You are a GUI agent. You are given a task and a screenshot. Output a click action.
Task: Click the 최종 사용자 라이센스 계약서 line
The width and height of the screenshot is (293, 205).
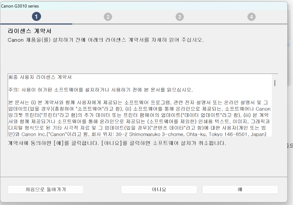pyautogui.click(x=40, y=77)
